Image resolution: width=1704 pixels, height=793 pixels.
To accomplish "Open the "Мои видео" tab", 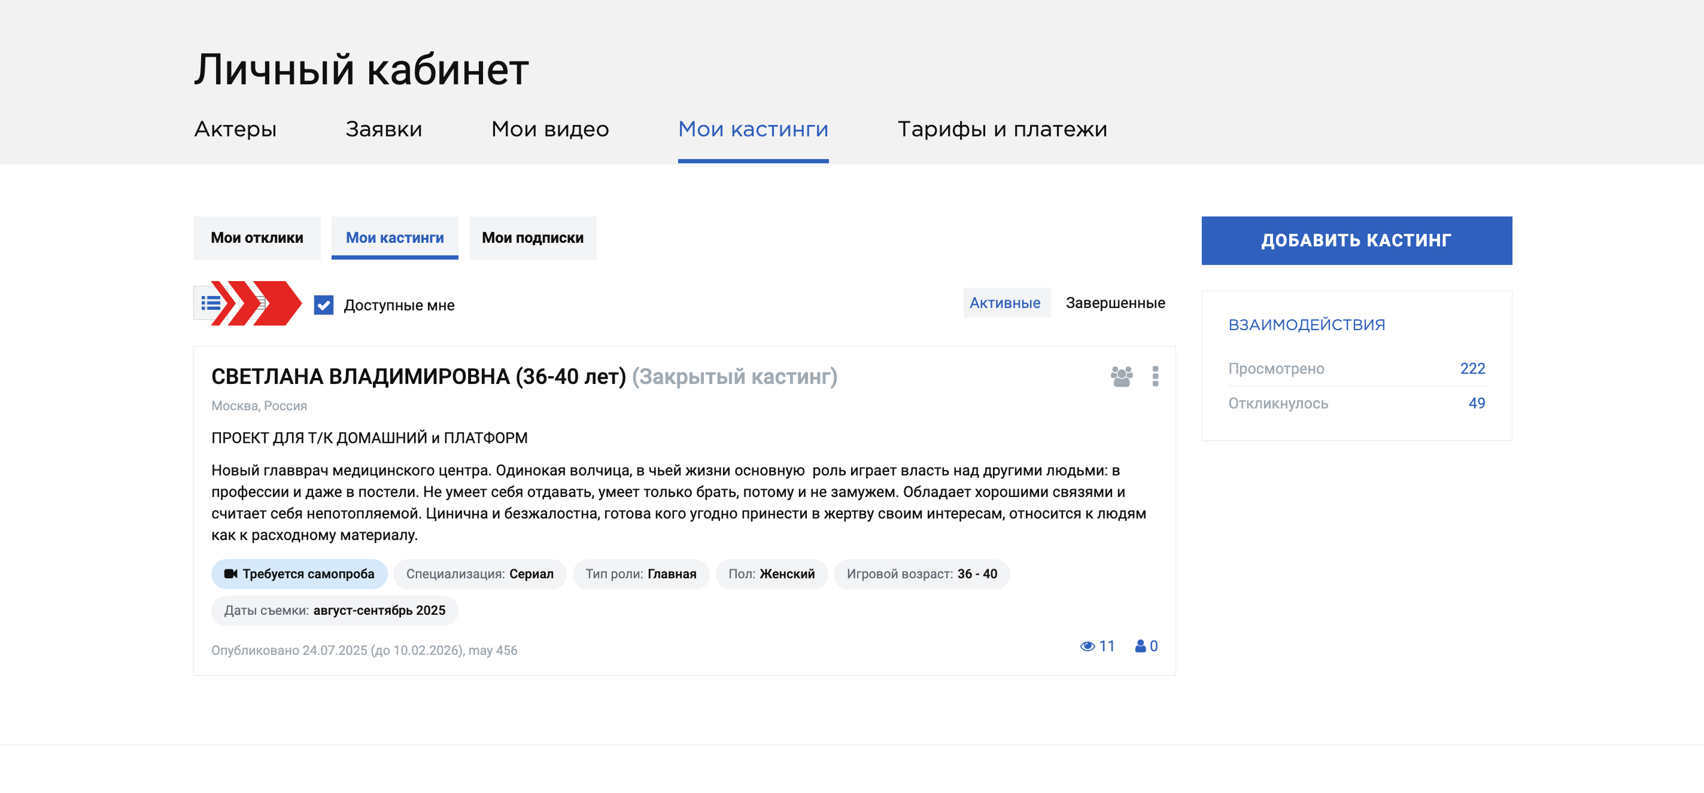I will 549,129.
